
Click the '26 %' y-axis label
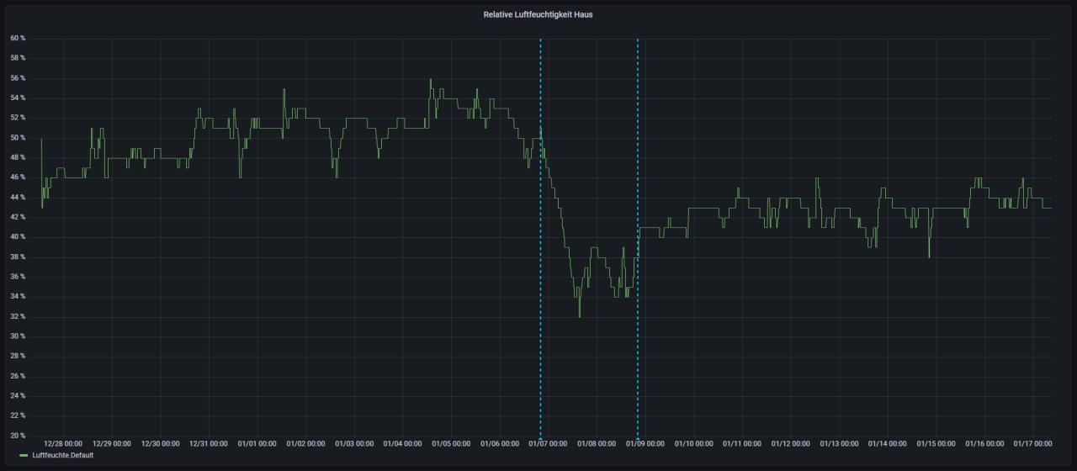coord(18,376)
